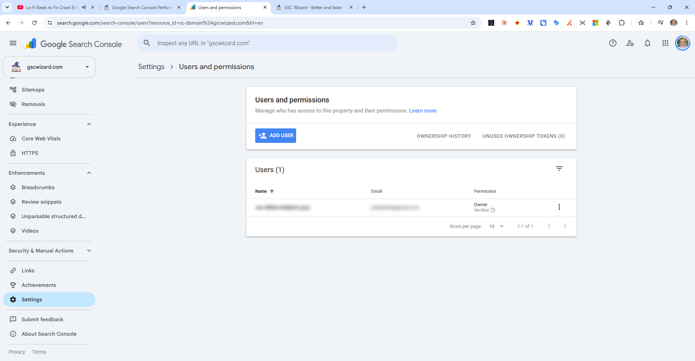Open user settings person-gear icon
Screen dimensions: 695x361
pos(630,43)
